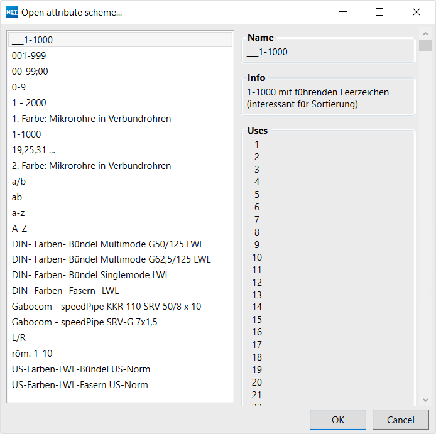436x434 pixels.
Task: Click the vertical scrollbar thumb
Action: pyautogui.click(x=425, y=46)
